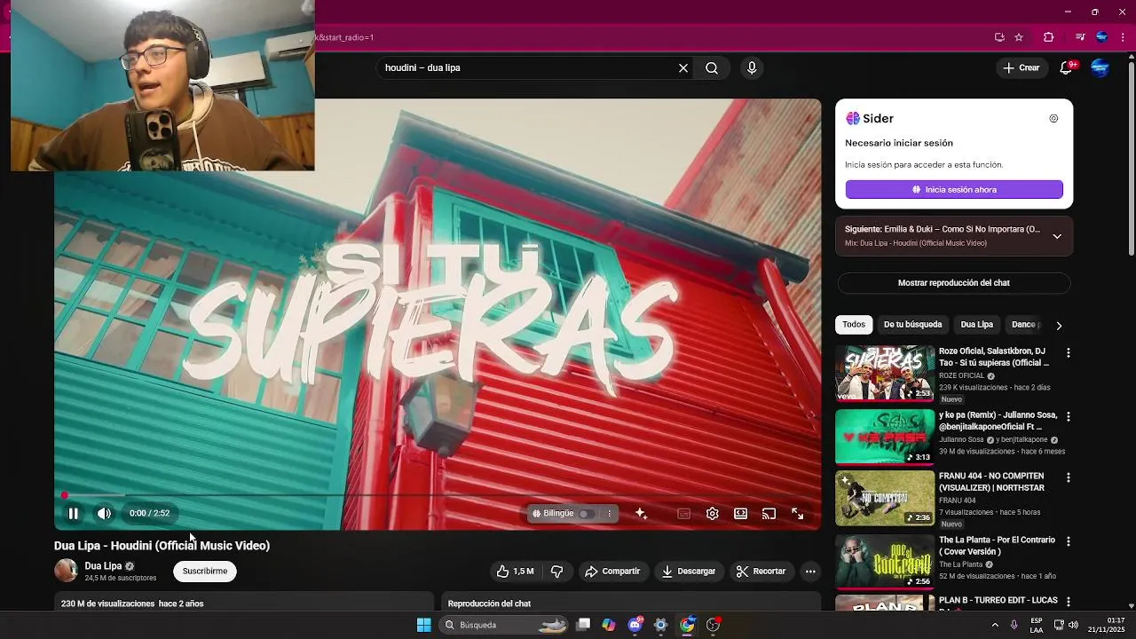
Task: Click the Descargar download button
Action: [689, 572]
